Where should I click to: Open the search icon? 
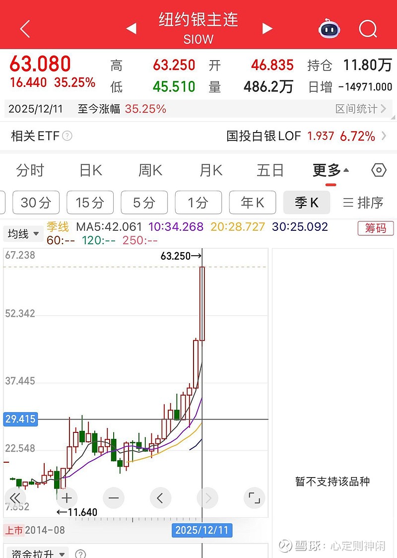click(368, 29)
